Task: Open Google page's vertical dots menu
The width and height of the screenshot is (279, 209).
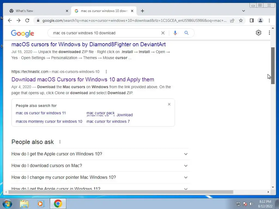Action: tap(269, 33)
